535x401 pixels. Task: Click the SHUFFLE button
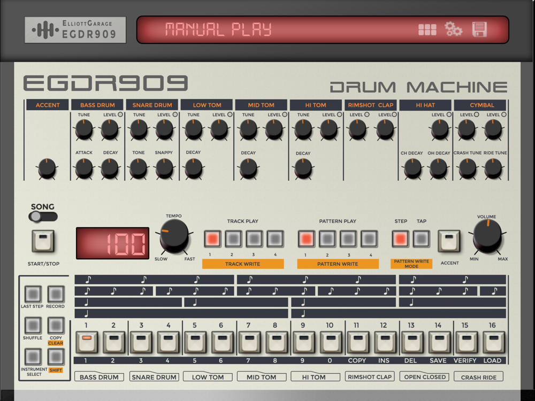[x=33, y=325]
